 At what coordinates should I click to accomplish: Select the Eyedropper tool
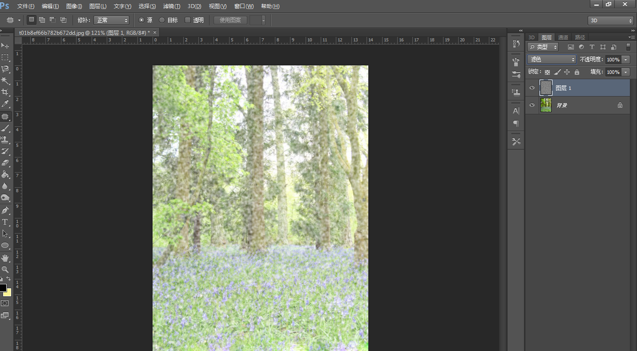coord(5,104)
